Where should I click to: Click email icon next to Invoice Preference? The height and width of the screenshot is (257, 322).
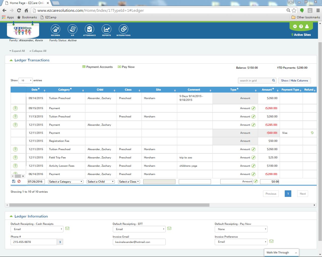pos(271,241)
